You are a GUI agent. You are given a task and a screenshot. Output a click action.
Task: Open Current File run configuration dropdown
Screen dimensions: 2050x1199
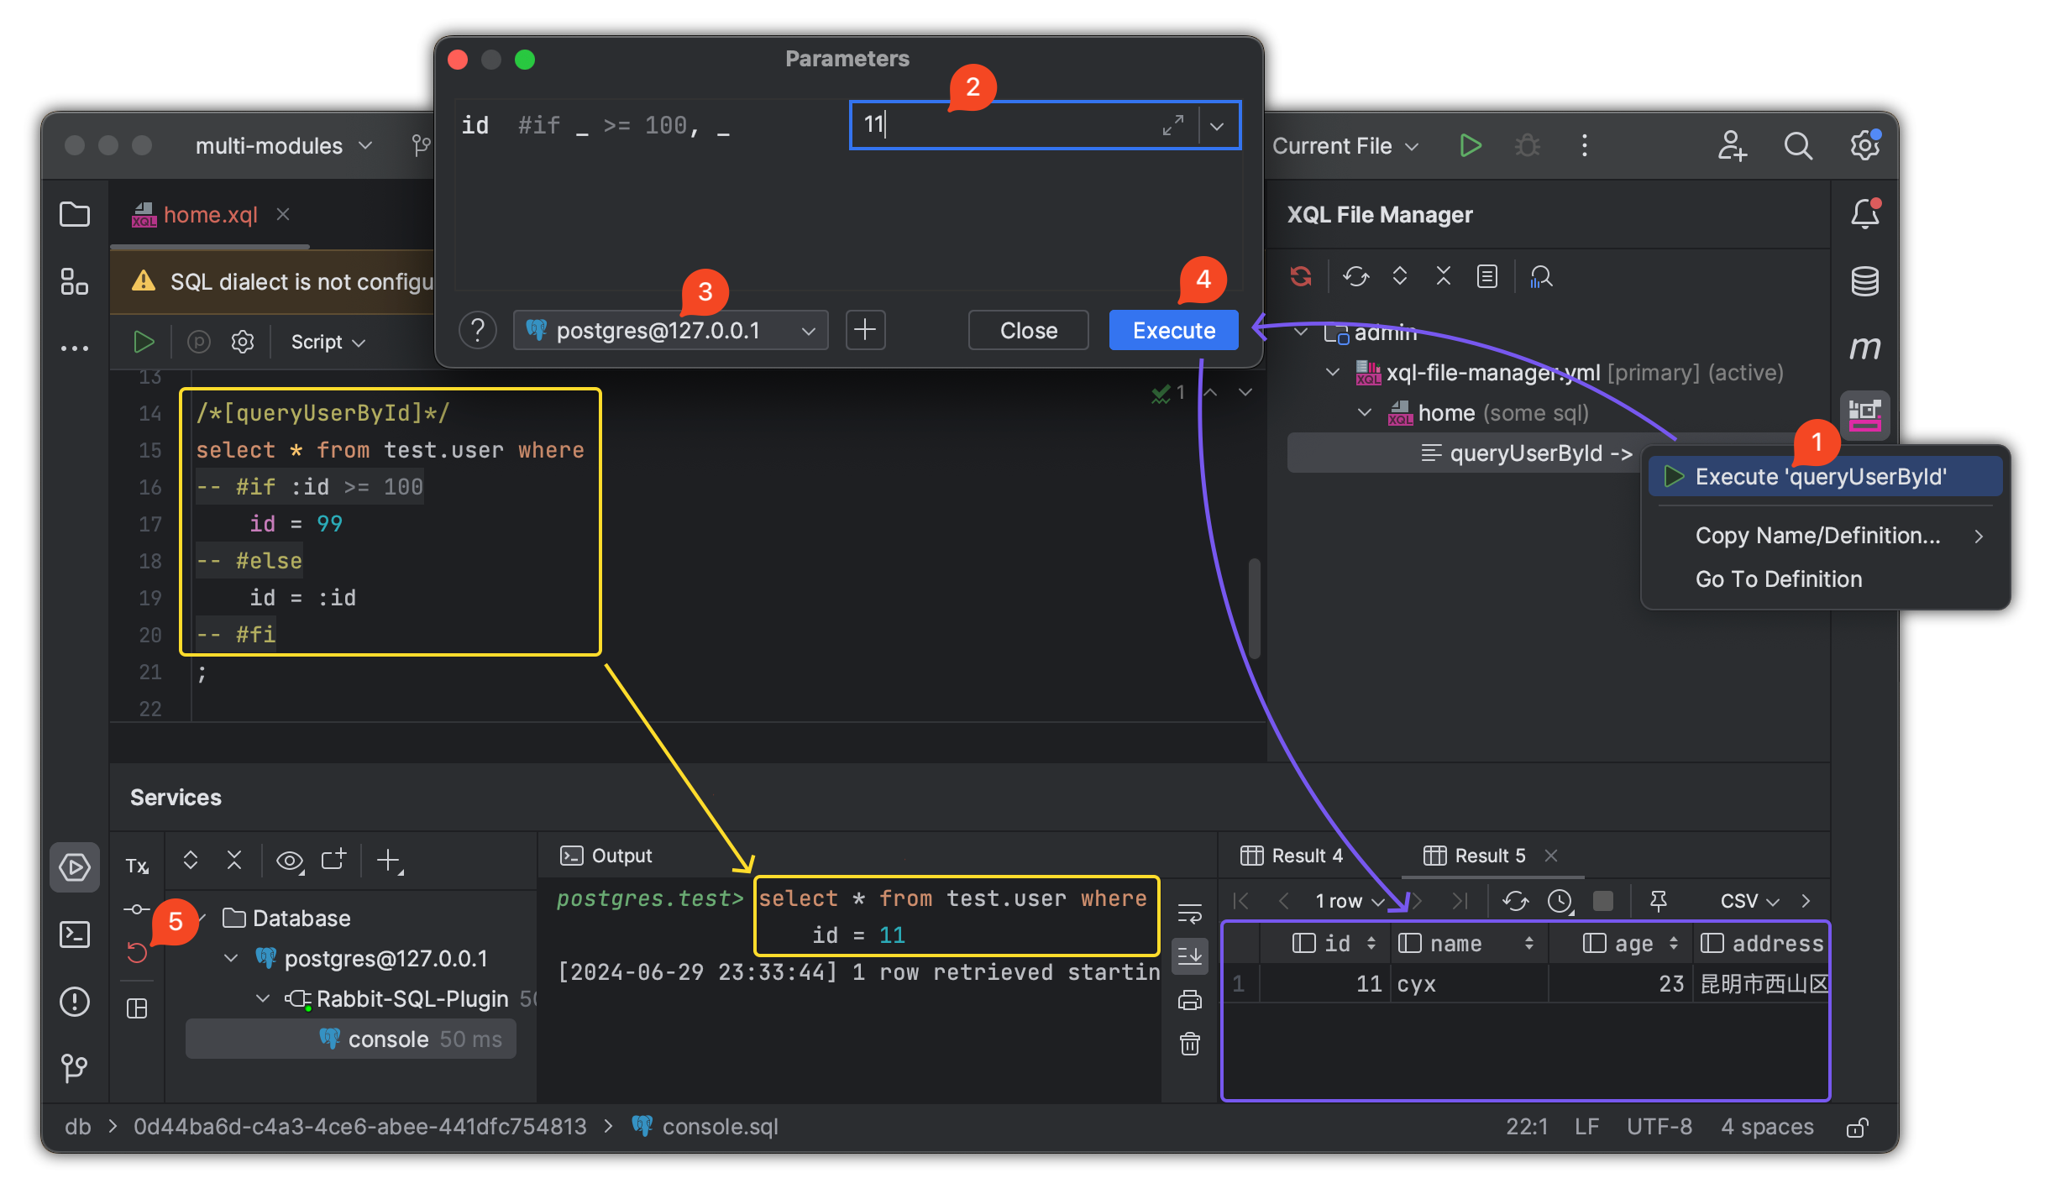[x=1345, y=145]
